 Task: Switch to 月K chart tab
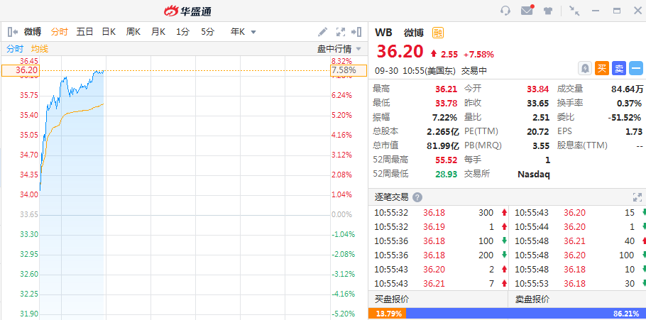pyautogui.click(x=158, y=32)
